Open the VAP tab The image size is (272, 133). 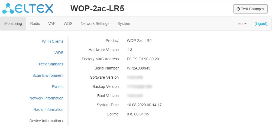[52, 24]
